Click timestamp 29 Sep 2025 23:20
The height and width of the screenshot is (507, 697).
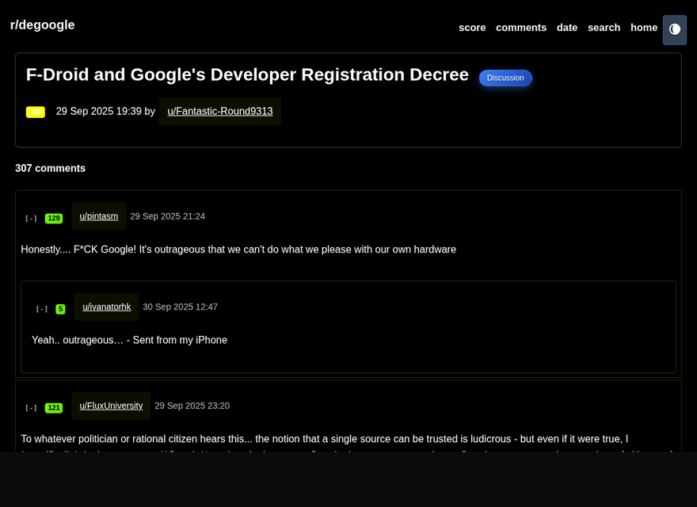tap(192, 406)
